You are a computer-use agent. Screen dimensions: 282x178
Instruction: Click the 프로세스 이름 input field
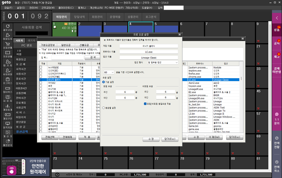point(148,52)
